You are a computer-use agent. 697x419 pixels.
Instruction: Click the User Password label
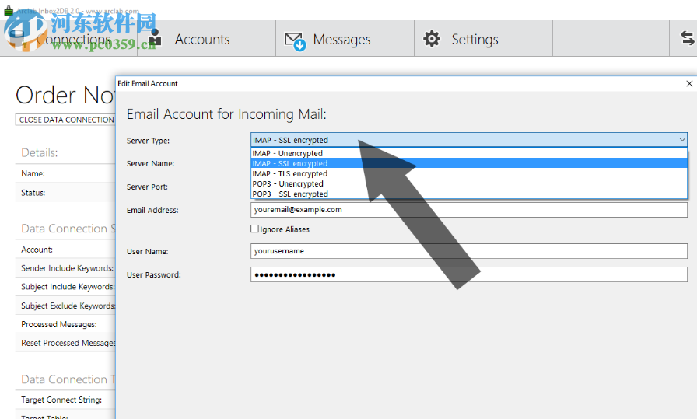154,275
